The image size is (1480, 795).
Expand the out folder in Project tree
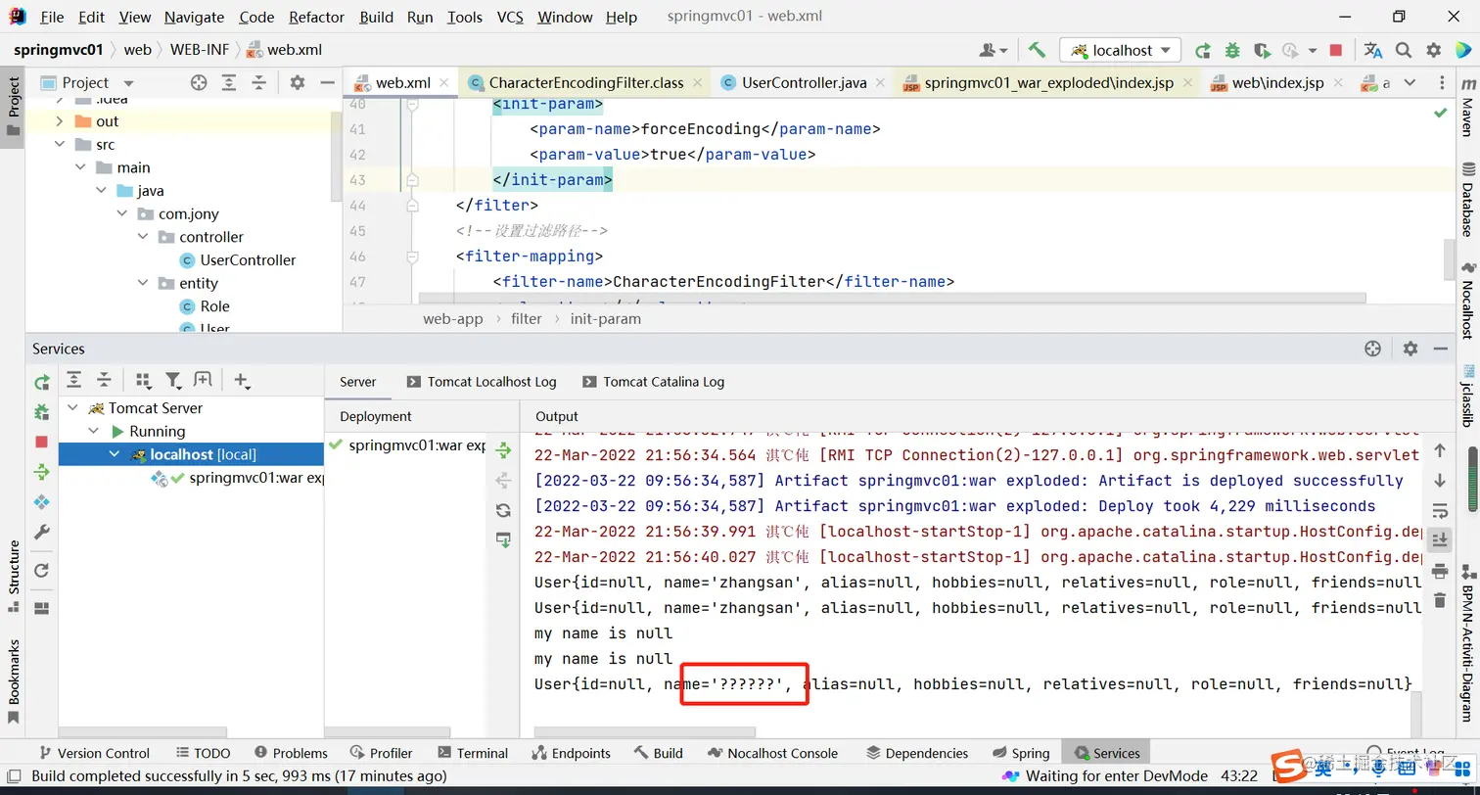pyautogui.click(x=60, y=121)
